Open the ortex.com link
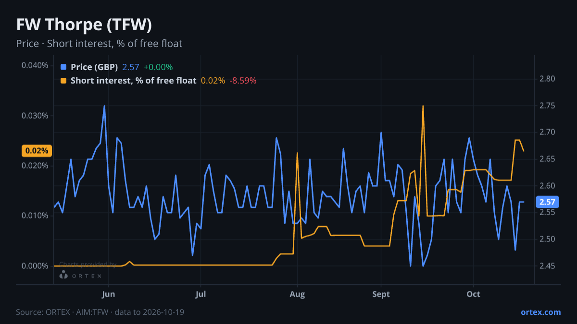Screen dimensions: 577x324 (540, 312)
